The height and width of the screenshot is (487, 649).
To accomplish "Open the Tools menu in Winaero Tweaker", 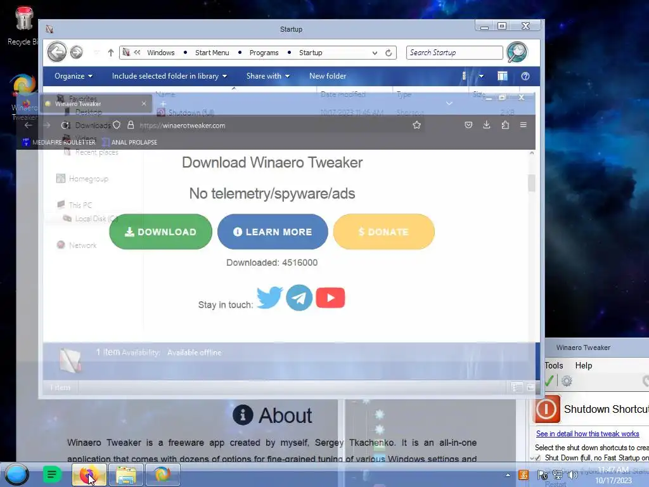I will [x=554, y=365].
